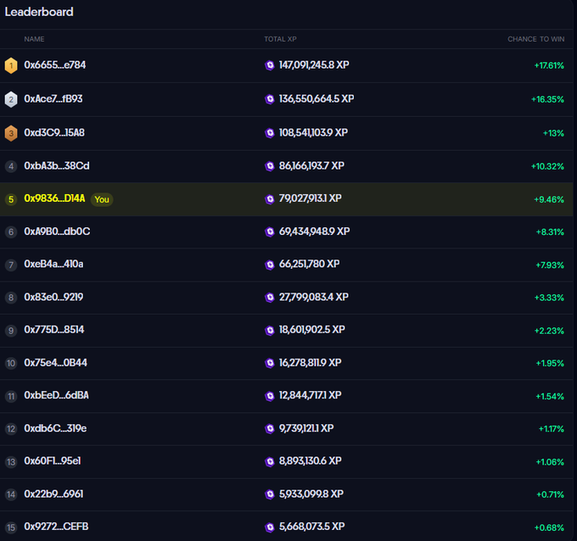Click the +17.61% chance value
Viewport: 577px width, 541px height.
[x=549, y=66]
